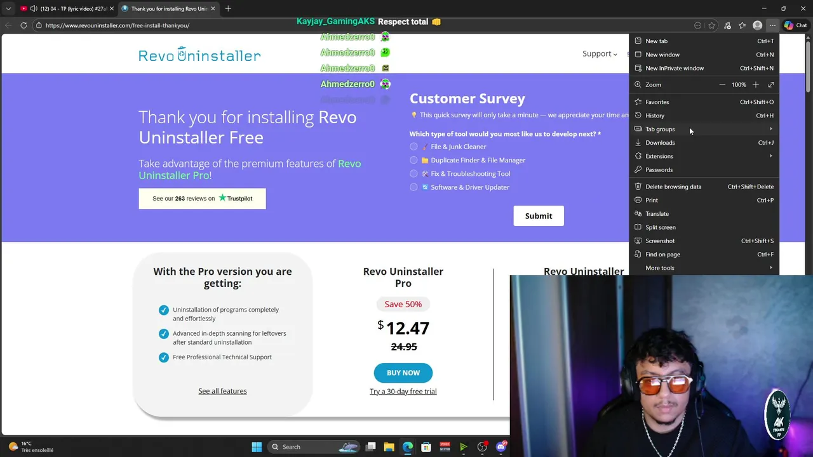Screen dimensions: 813x457
Task: Open File Explorer from the taskbar
Action: pos(389,447)
